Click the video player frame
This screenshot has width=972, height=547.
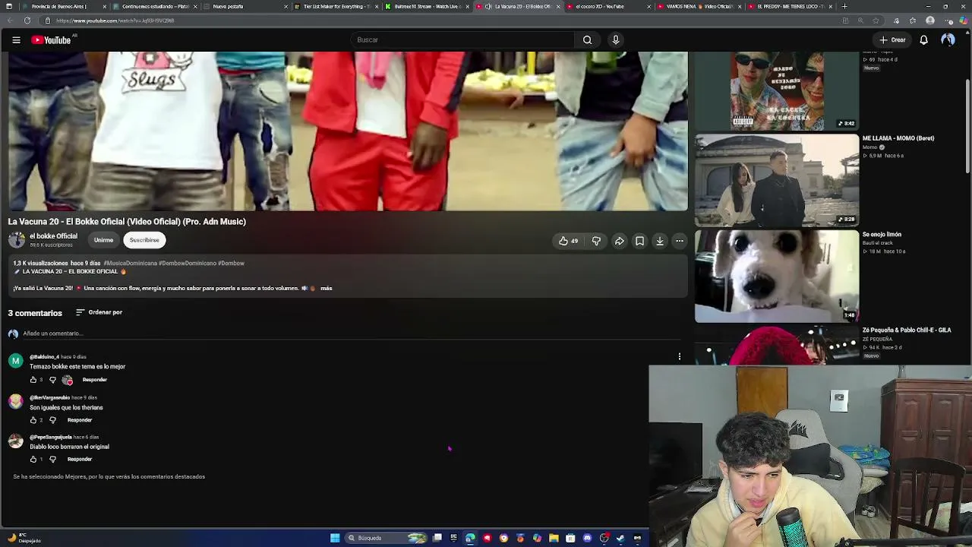pyautogui.click(x=348, y=131)
